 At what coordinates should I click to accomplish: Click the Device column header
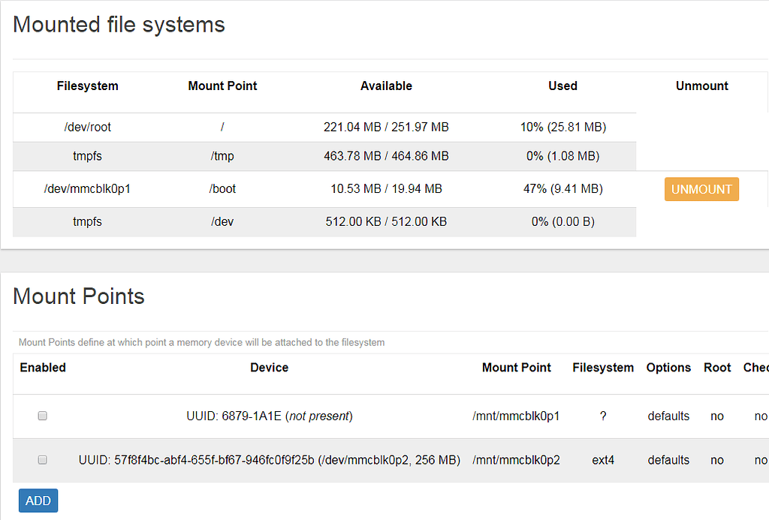[269, 368]
